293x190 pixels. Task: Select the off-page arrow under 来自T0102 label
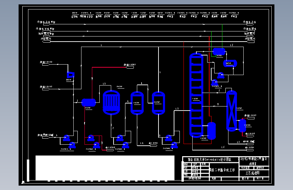(46, 64)
